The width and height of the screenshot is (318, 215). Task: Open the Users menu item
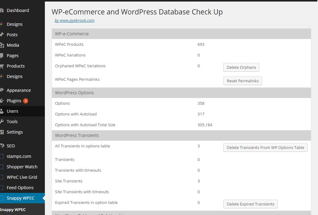point(13,111)
